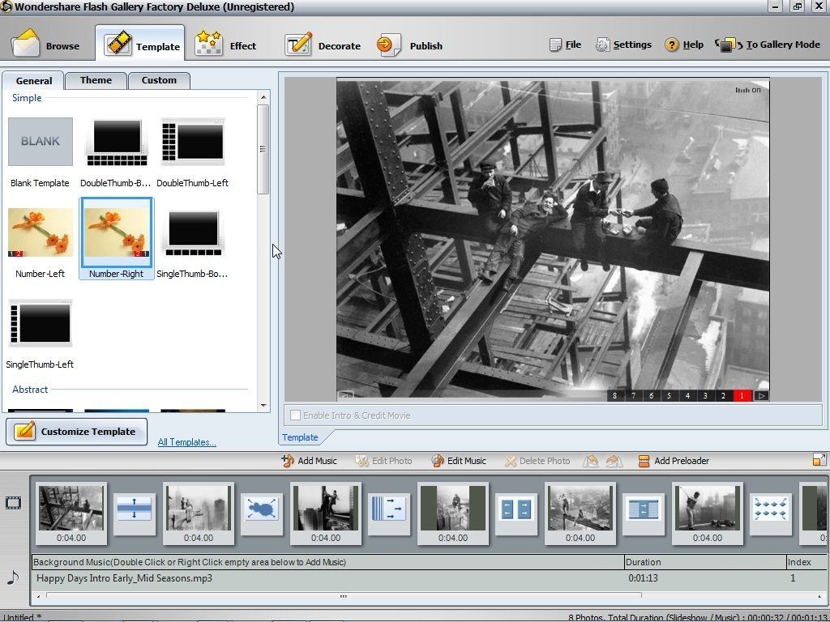This screenshot has height=622, width=830.
Task: Expand the Abstract template section
Action: point(30,390)
